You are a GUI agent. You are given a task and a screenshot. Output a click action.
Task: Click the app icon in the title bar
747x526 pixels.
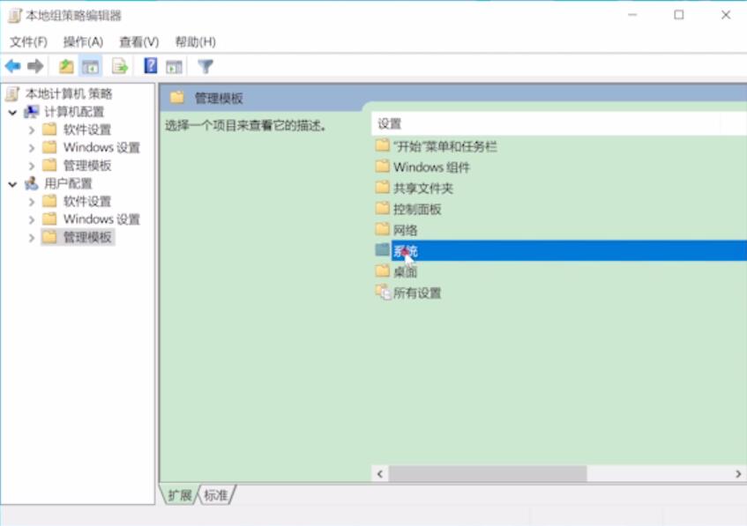click(x=15, y=16)
